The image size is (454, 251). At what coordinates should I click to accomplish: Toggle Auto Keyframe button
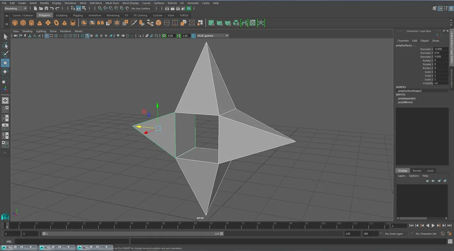click(443, 234)
